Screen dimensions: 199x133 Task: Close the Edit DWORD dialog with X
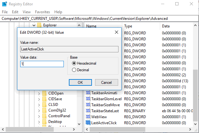tap(117, 32)
